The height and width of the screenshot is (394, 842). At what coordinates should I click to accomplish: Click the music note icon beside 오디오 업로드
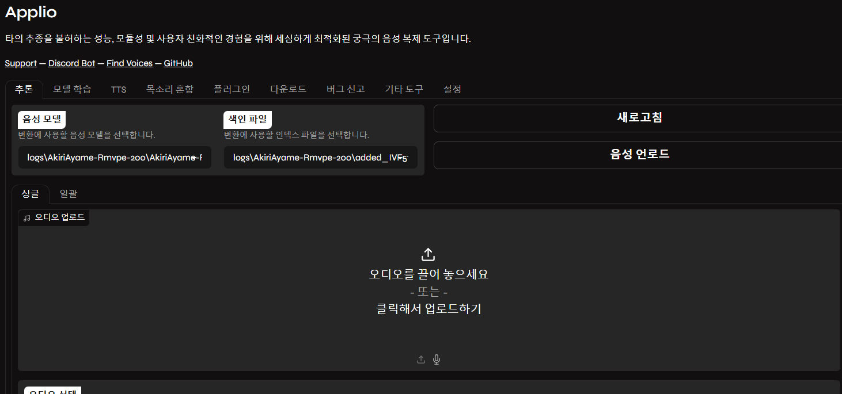click(x=27, y=217)
